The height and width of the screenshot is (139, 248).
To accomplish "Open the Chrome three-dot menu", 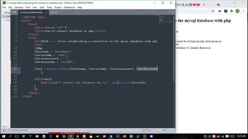I will tap(243, 11).
